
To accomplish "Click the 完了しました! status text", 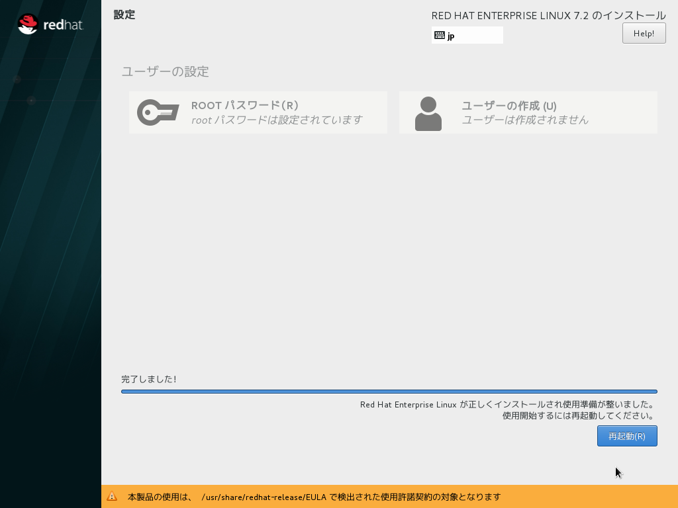I will click(149, 379).
